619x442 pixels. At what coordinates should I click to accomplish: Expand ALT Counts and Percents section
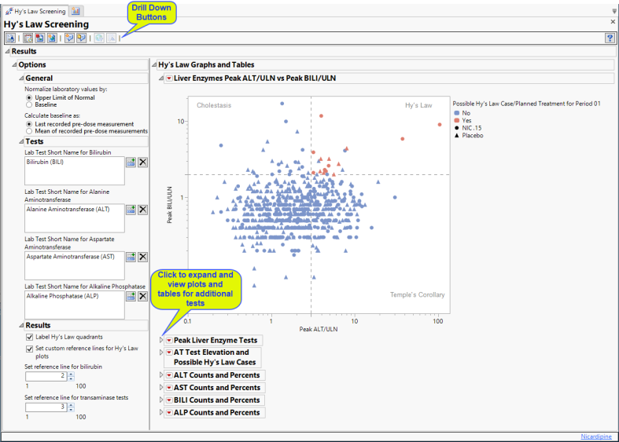[161, 375]
